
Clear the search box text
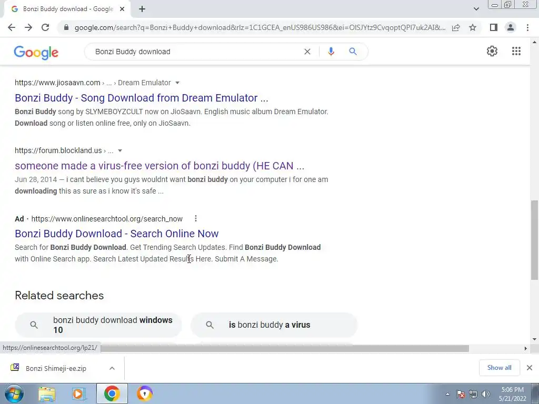(x=307, y=52)
